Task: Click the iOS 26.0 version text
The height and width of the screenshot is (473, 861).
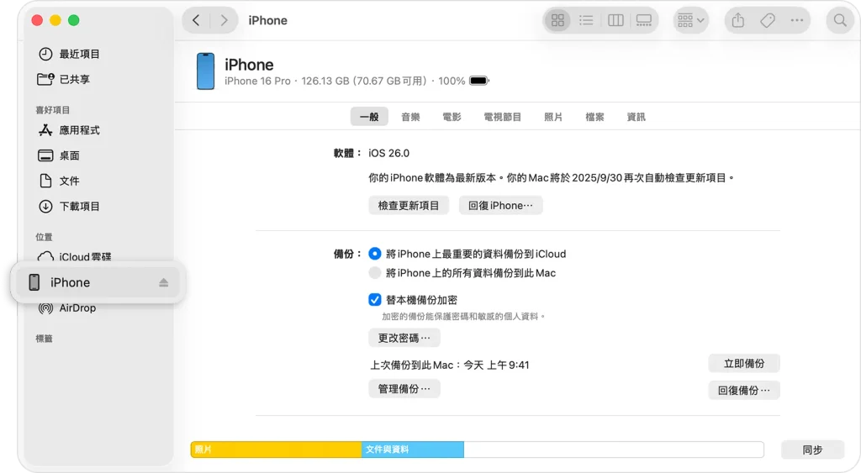Action: click(388, 153)
